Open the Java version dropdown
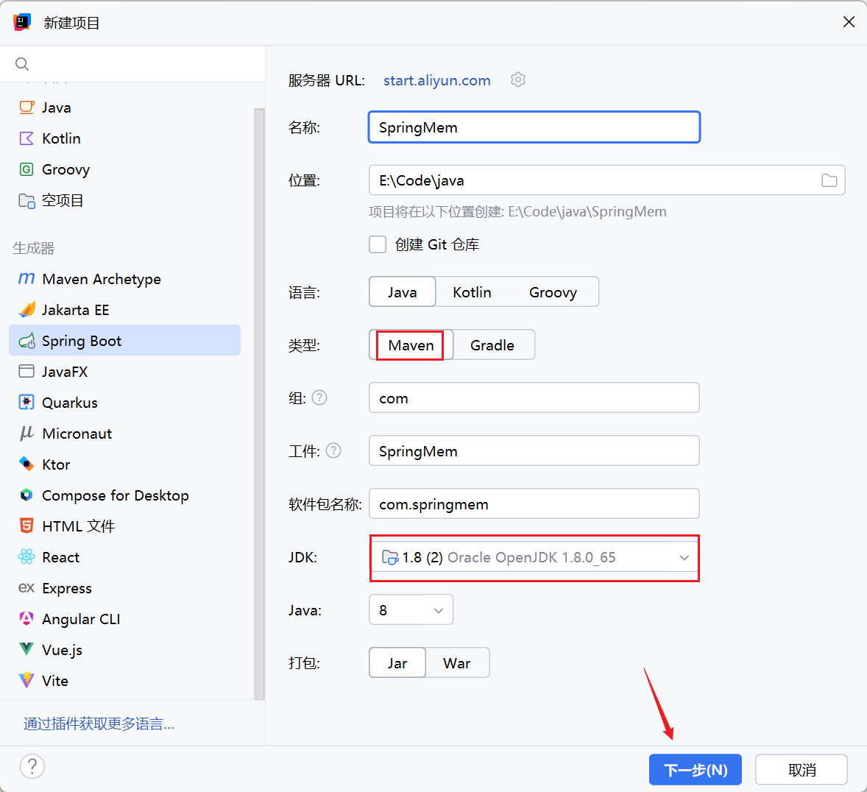This screenshot has height=792, width=867. (x=411, y=610)
